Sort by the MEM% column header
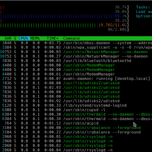152x152 pixels. [35, 38]
